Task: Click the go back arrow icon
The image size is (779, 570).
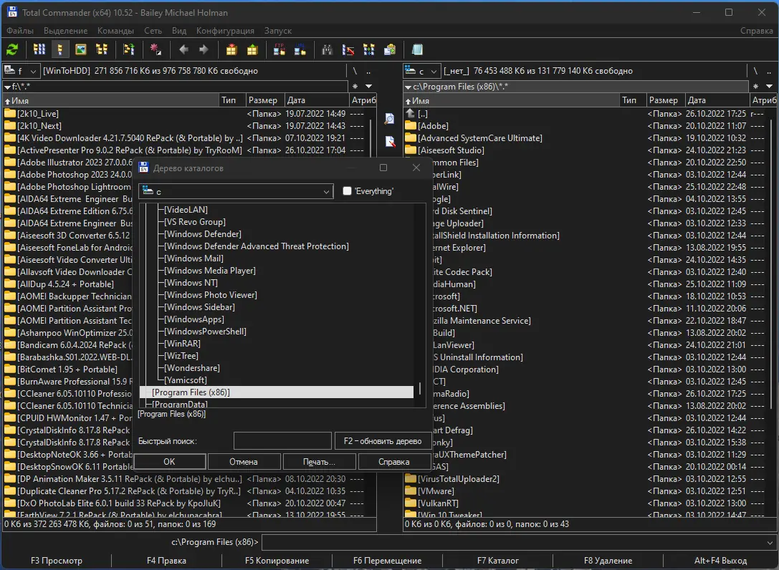Action: [183, 49]
